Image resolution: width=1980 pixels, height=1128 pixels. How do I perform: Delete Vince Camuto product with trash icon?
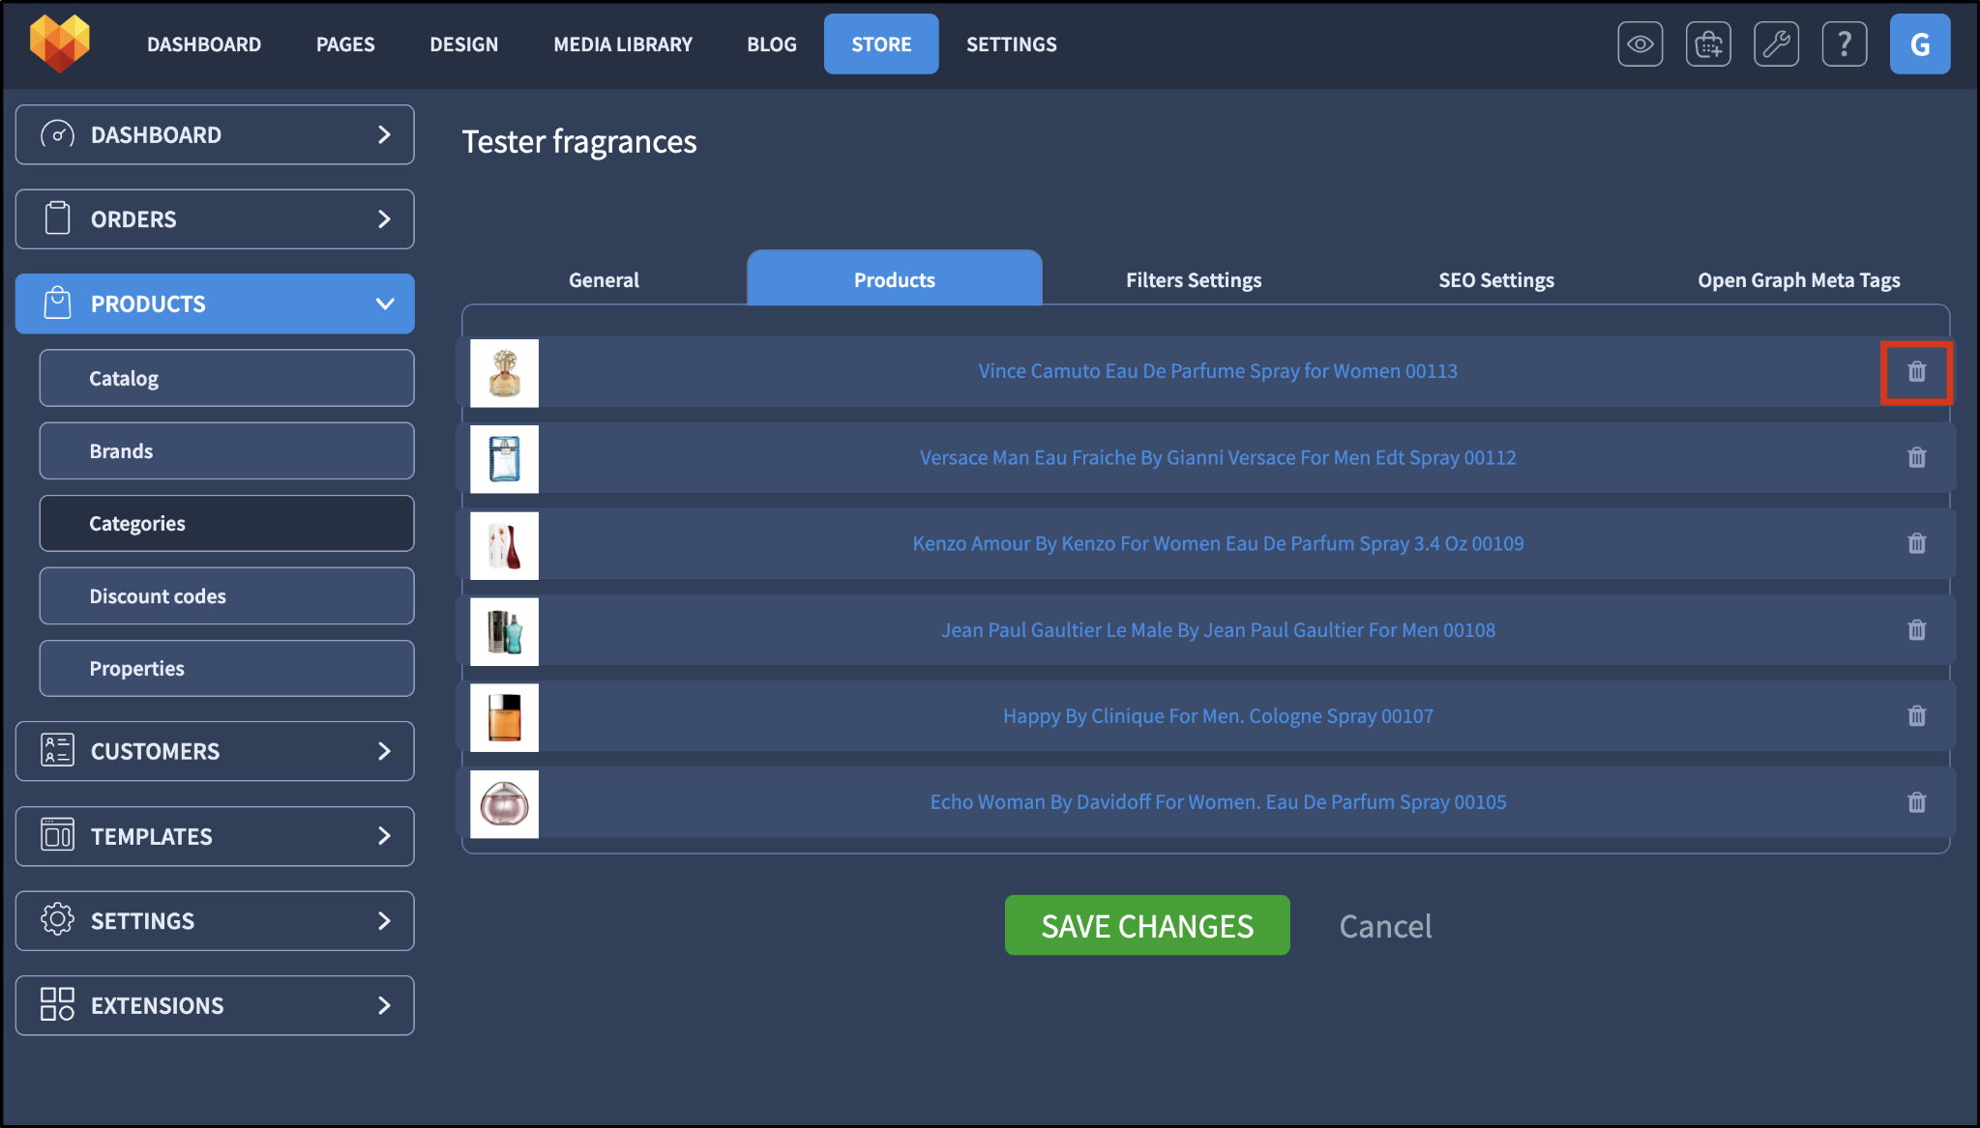tap(1917, 371)
